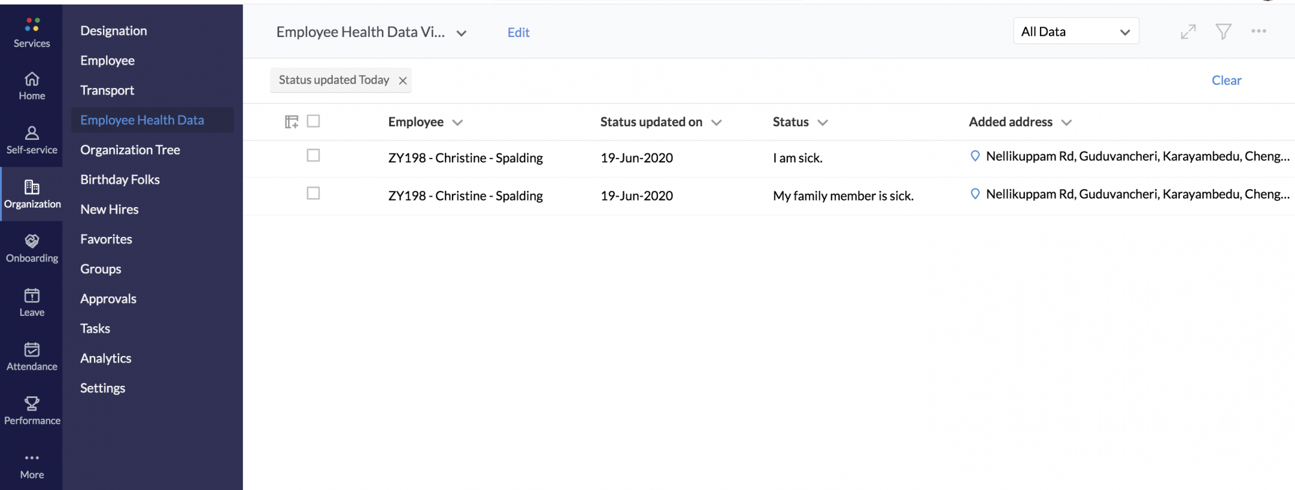Image resolution: width=1295 pixels, height=490 pixels.
Task: Click the address in the 'My family member is sick.' row
Action: [x=1138, y=194]
